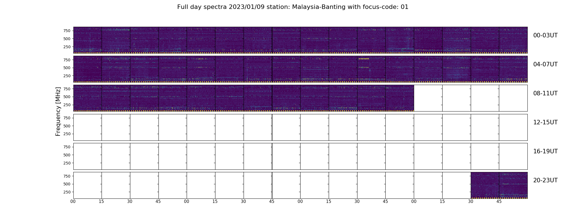The height and width of the screenshot is (223, 586).
Task: Click the 250 tick in the 00-03UT row
Action: point(67,47)
